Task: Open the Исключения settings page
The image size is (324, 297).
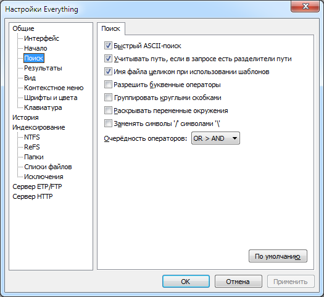Action: 44,177
